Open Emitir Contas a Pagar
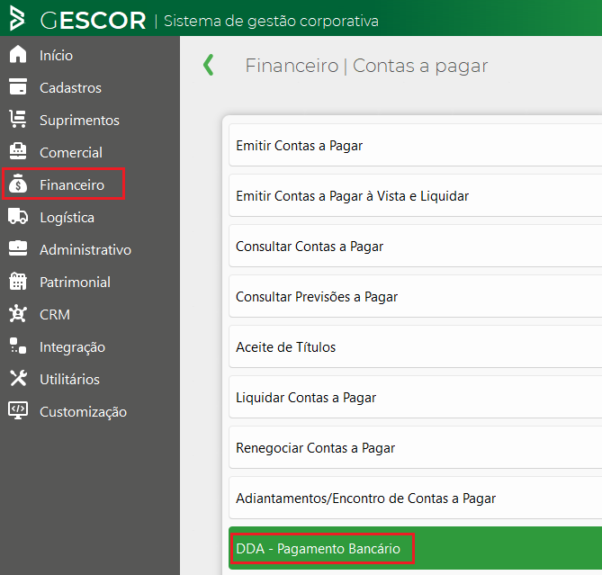This screenshot has width=602, height=575. [x=299, y=146]
